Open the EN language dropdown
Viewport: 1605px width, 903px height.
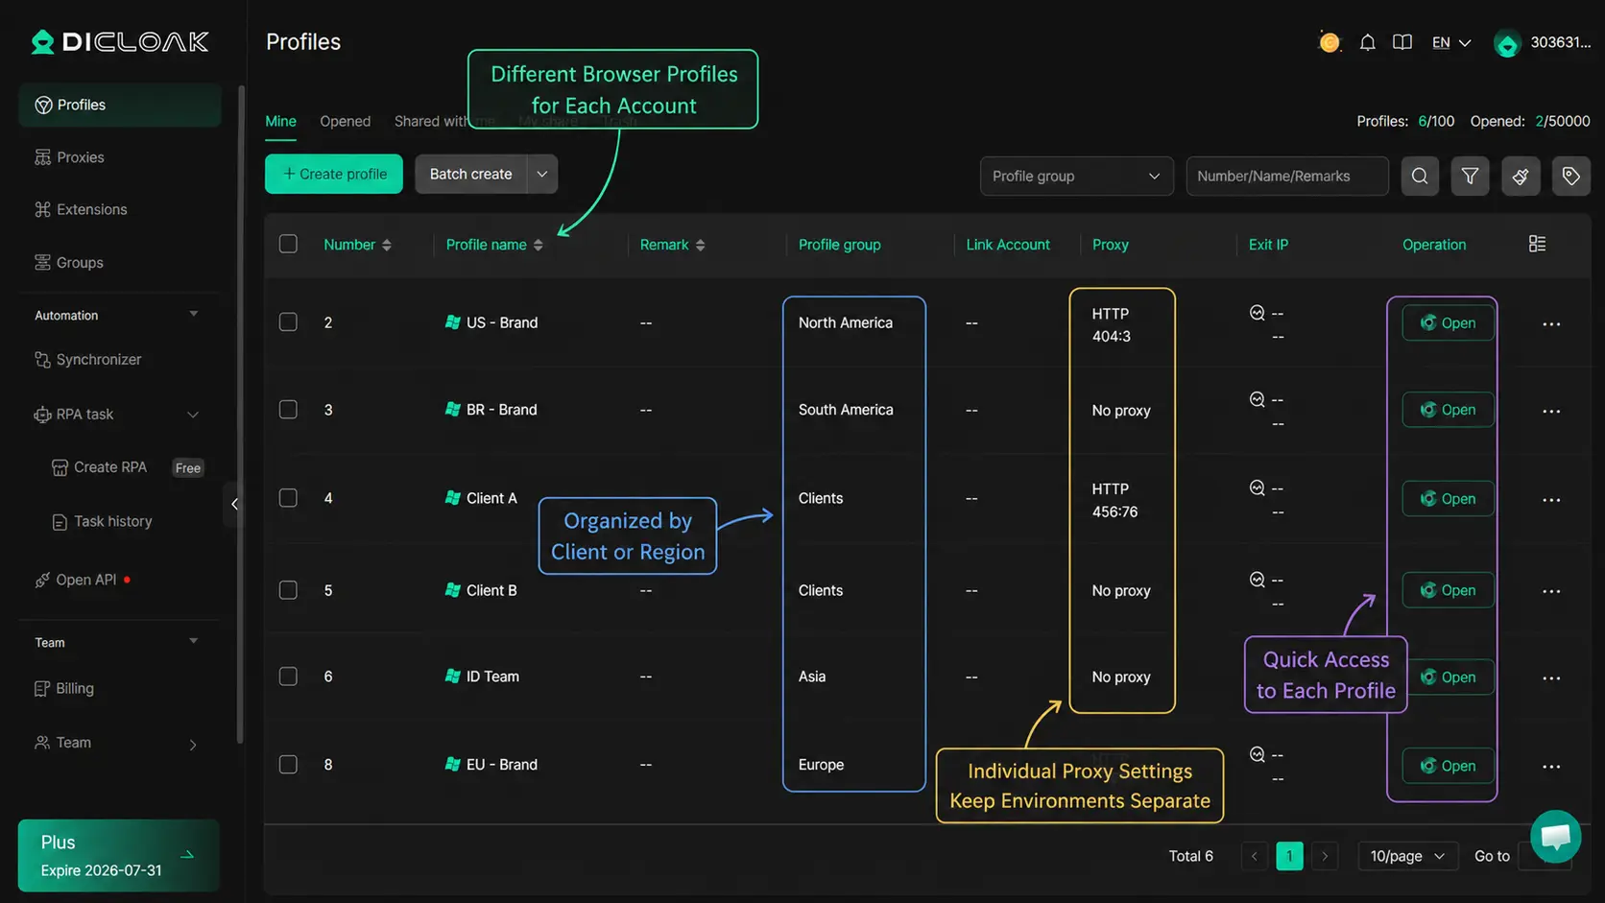[1450, 42]
